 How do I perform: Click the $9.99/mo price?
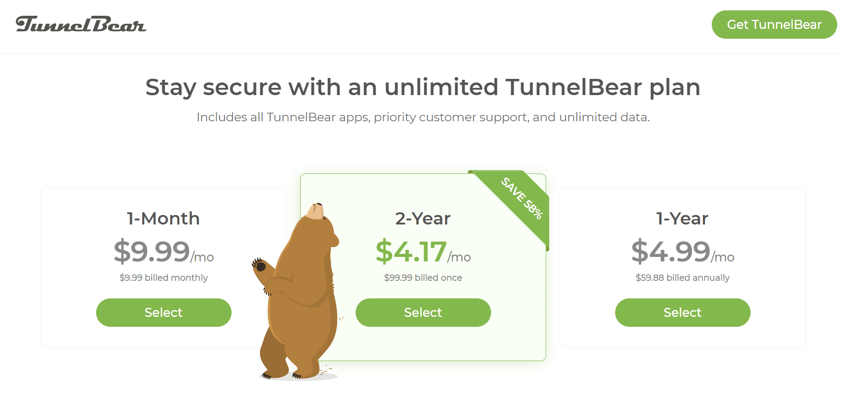tap(163, 252)
